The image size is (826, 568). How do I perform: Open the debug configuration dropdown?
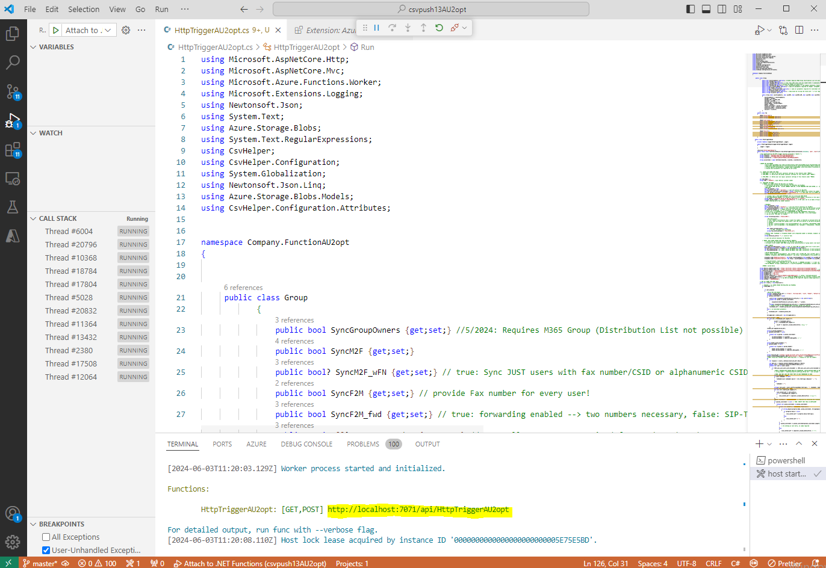click(x=88, y=30)
